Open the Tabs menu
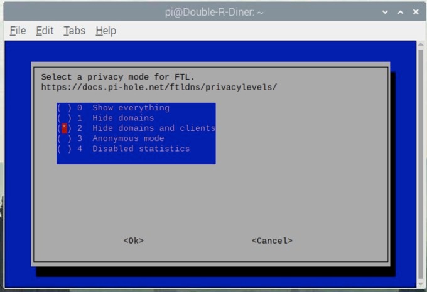The height and width of the screenshot is (292, 427). pos(74,31)
